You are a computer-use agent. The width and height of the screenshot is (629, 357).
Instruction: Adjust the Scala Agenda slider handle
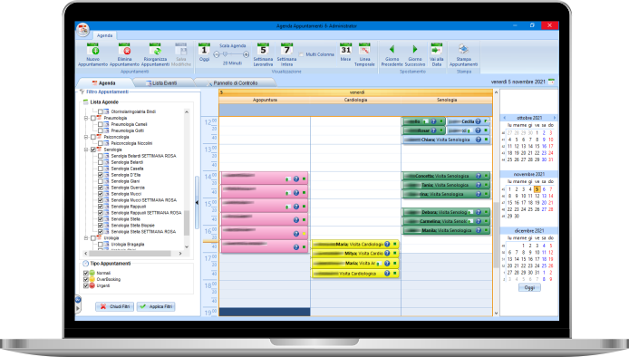pyautogui.click(x=225, y=54)
